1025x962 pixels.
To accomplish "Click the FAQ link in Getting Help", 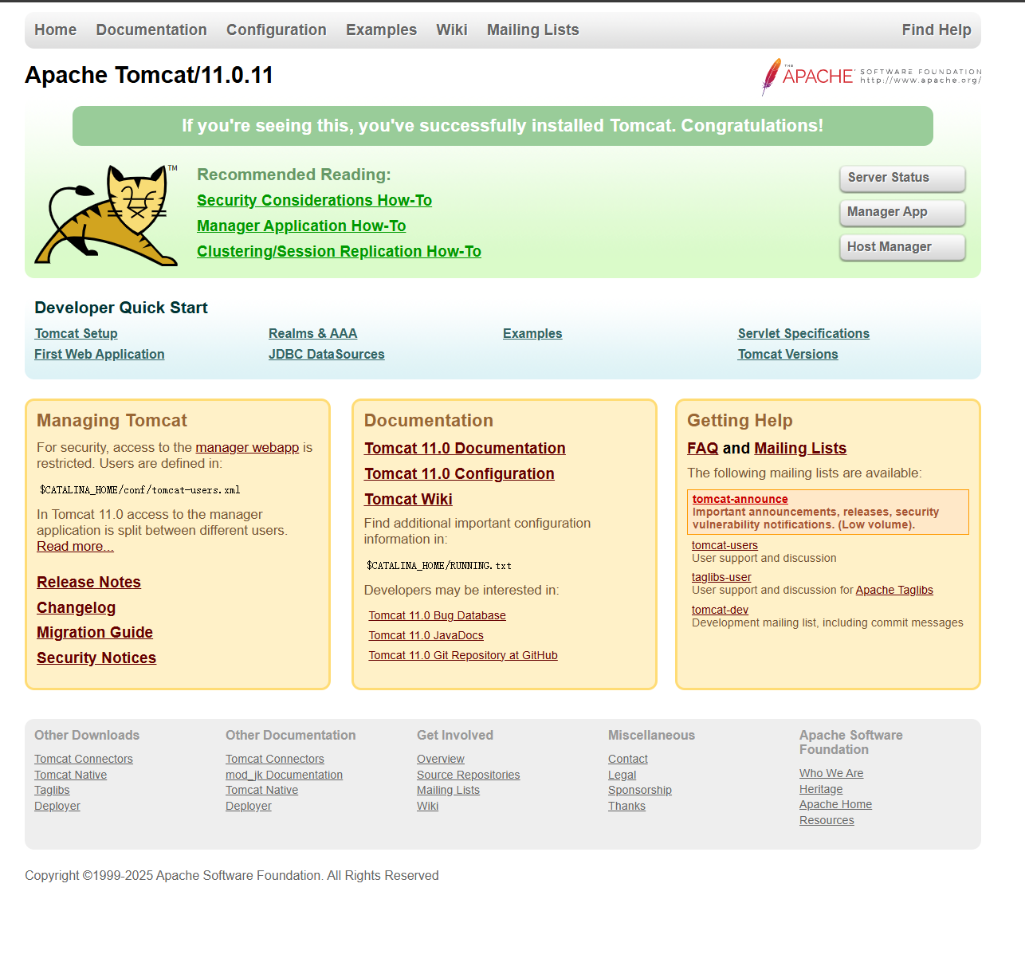I will coord(703,448).
